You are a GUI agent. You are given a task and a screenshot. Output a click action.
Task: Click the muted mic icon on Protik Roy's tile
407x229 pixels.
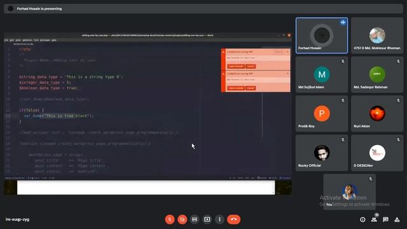(x=343, y=101)
